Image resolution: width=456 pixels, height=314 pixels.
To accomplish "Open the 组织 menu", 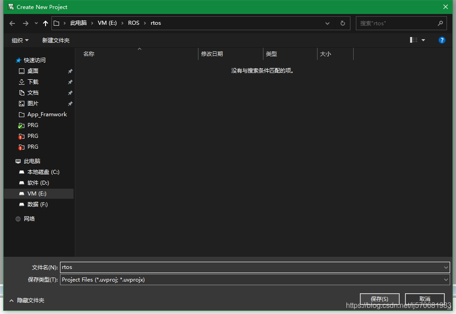I will click(x=20, y=41).
